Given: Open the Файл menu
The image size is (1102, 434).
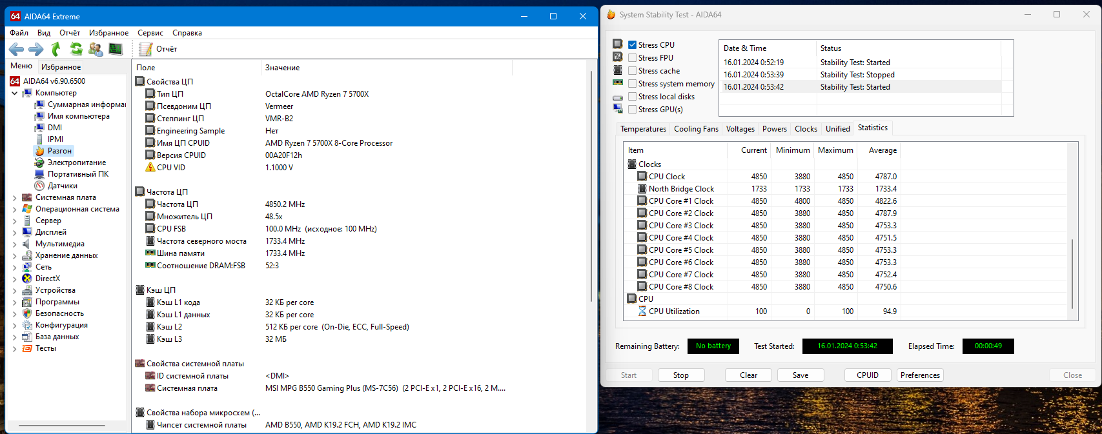Looking at the screenshot, I should [19, 33].
